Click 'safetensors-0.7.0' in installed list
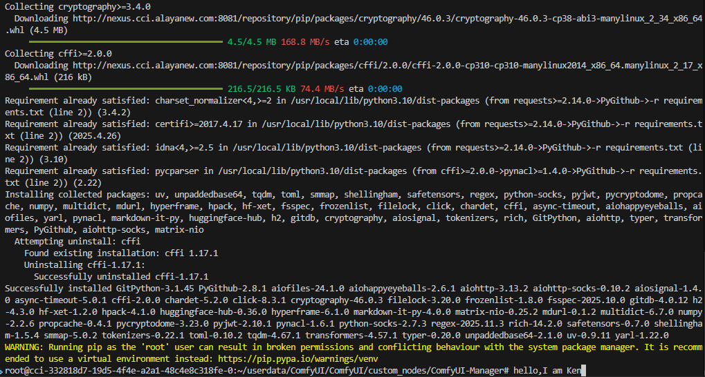 pyautogui.click(x=607, y=322)
